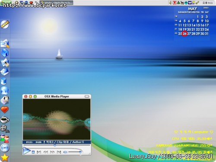Click the green tree tray icon
216x162 pixels.
178,3
